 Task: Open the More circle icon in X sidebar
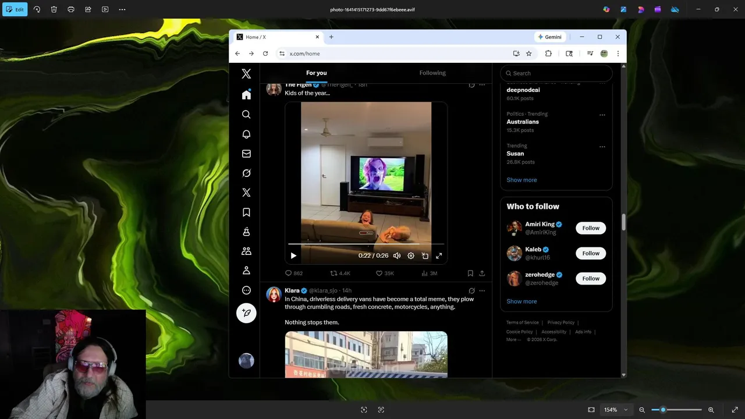246,290
